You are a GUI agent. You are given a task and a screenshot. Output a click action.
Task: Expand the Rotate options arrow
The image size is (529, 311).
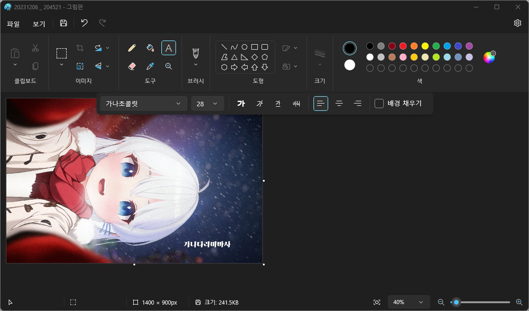pos(108,48)
